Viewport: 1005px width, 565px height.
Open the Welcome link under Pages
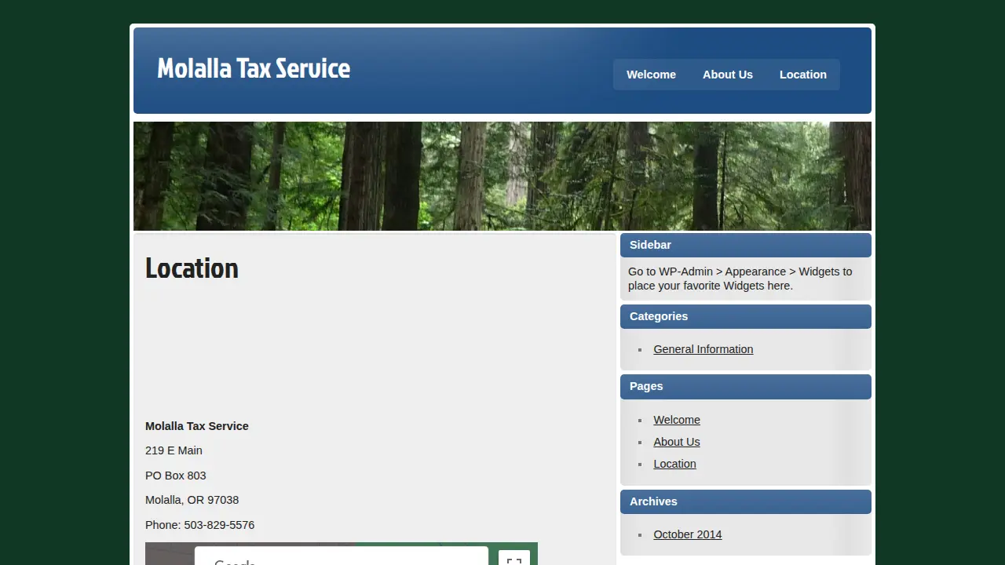click(x=677, y=420)
